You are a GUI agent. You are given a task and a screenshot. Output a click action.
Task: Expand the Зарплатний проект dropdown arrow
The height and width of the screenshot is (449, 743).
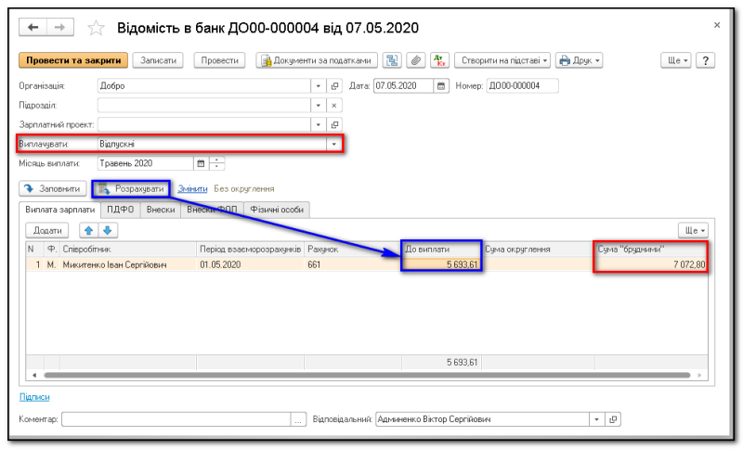(319, 125)
